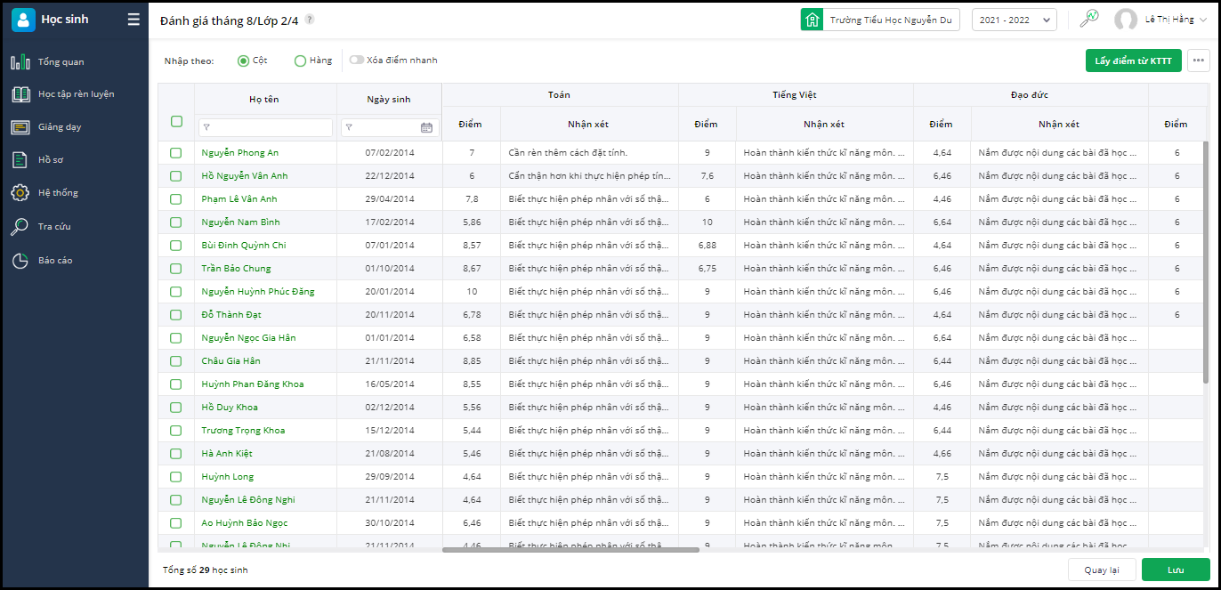The width and height of the screenshot is (1221, 590).
Task: Open the Giảng dạy menu item
Action: click(x=60, y=127)
